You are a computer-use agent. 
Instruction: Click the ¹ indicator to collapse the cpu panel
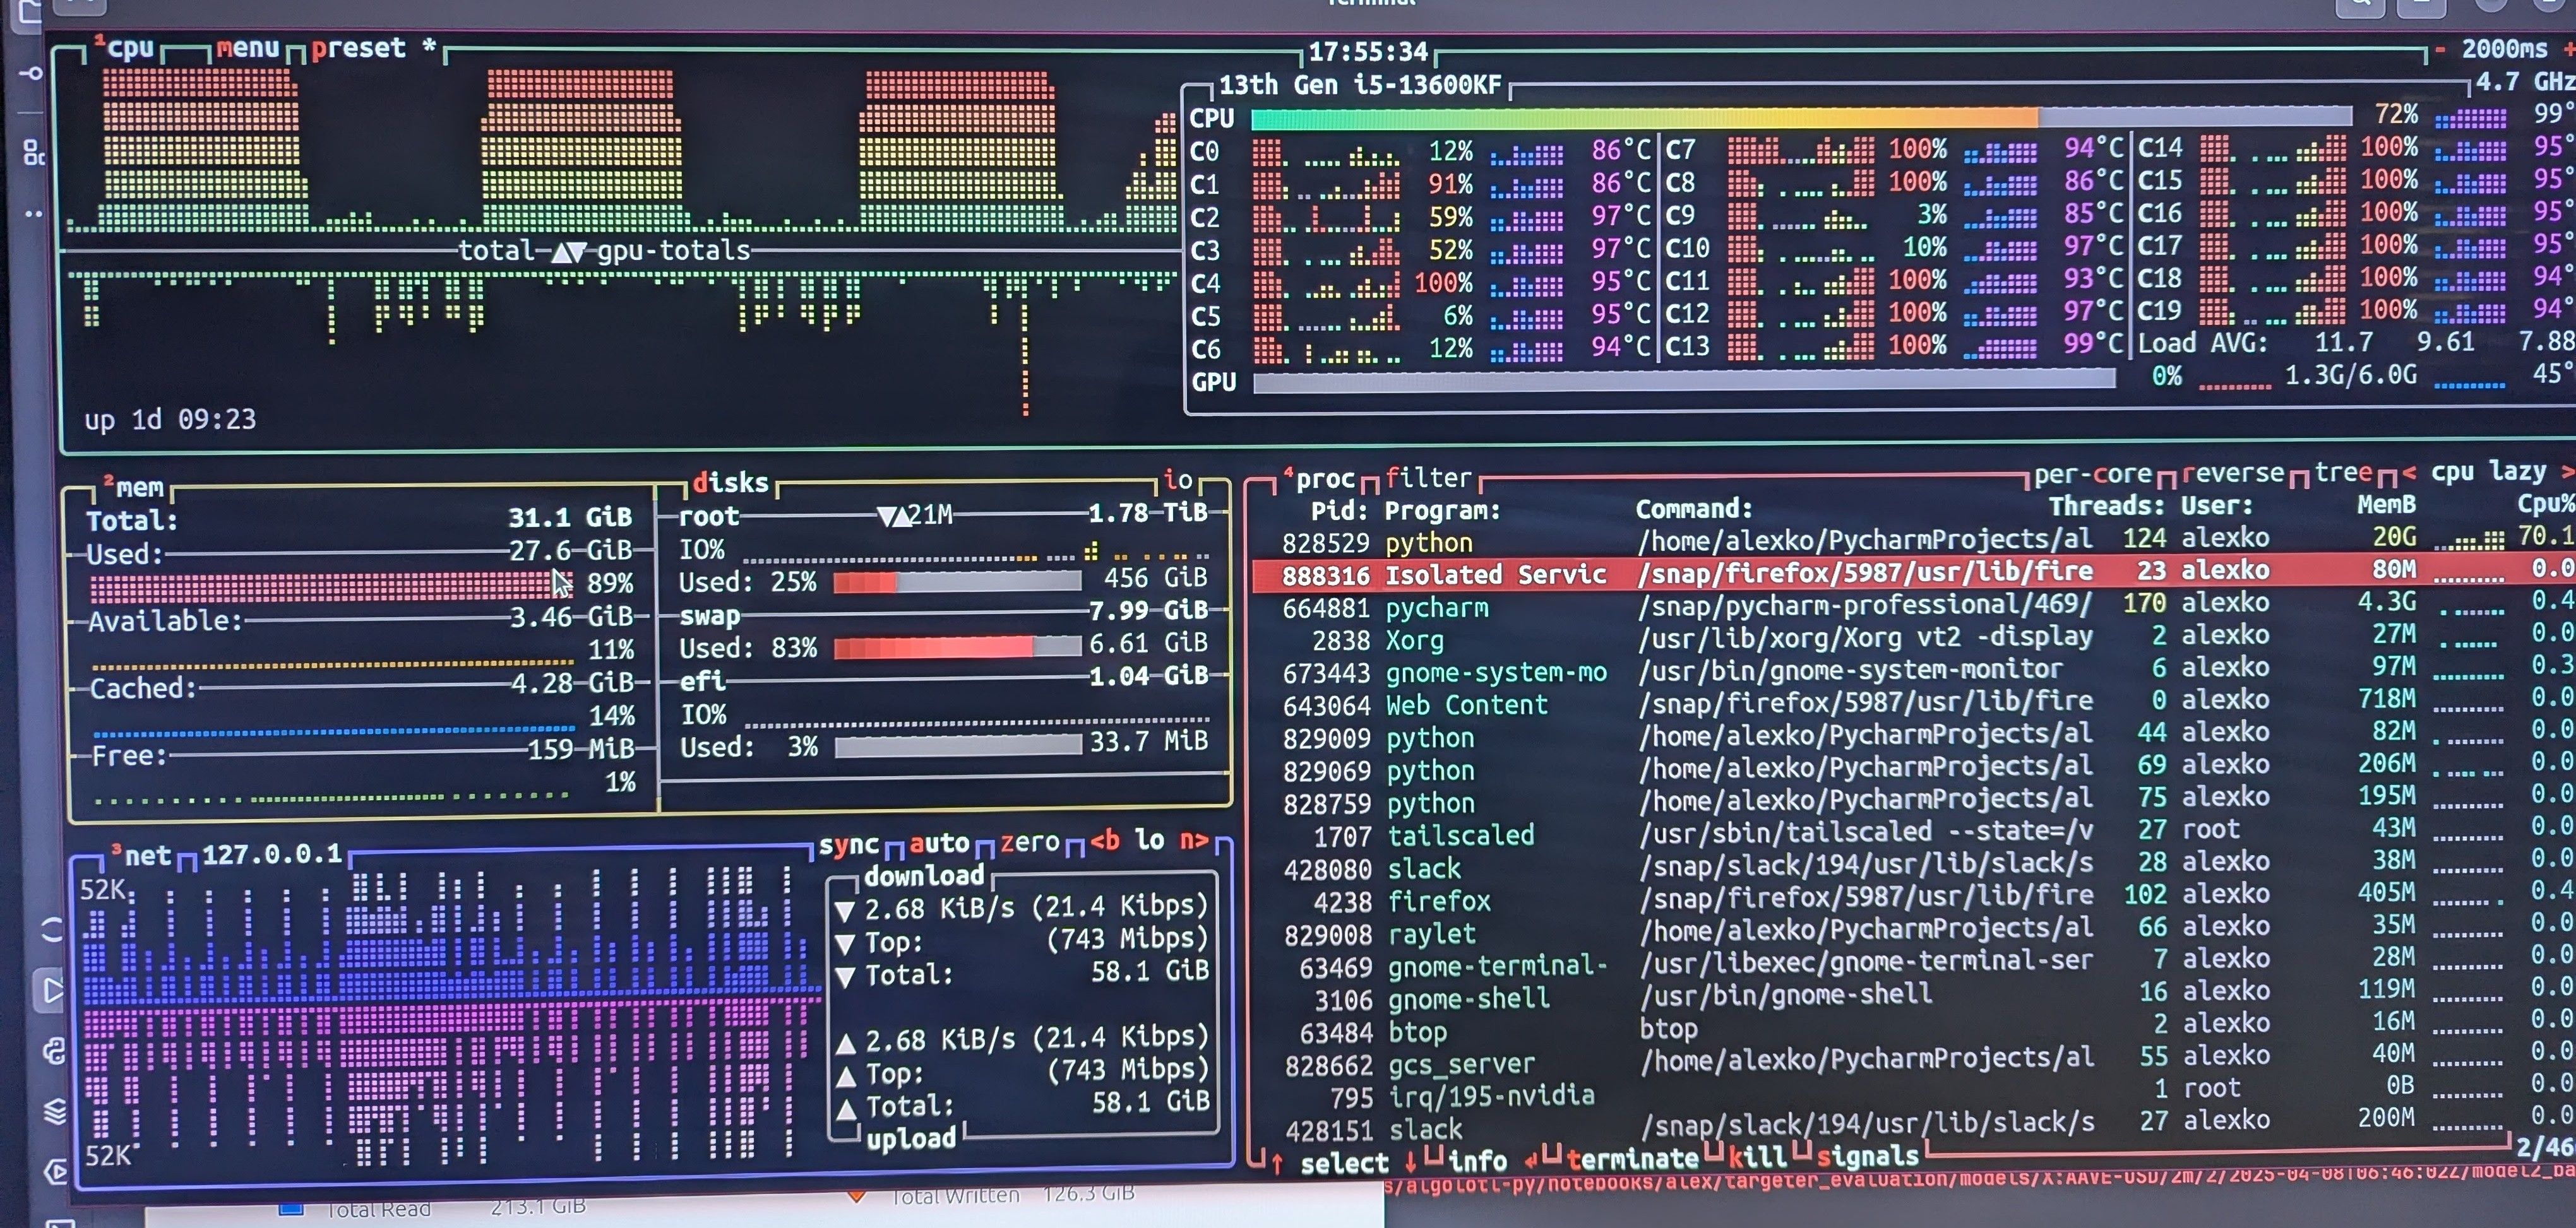point(100,42)
